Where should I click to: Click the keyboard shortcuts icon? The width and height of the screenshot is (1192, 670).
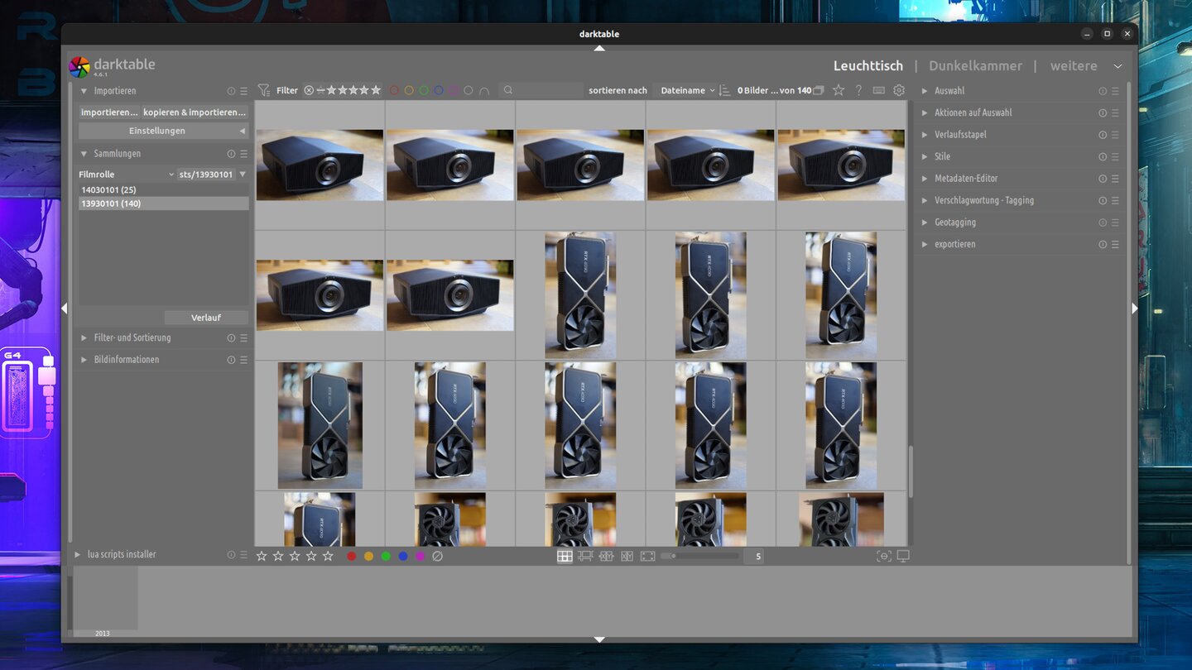pyautogui.click(x=879, y=90)
